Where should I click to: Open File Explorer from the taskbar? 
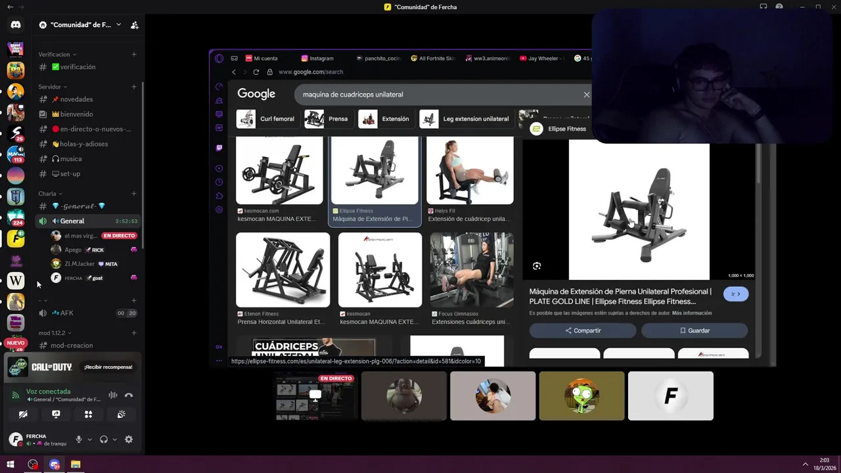pos(76,464)
